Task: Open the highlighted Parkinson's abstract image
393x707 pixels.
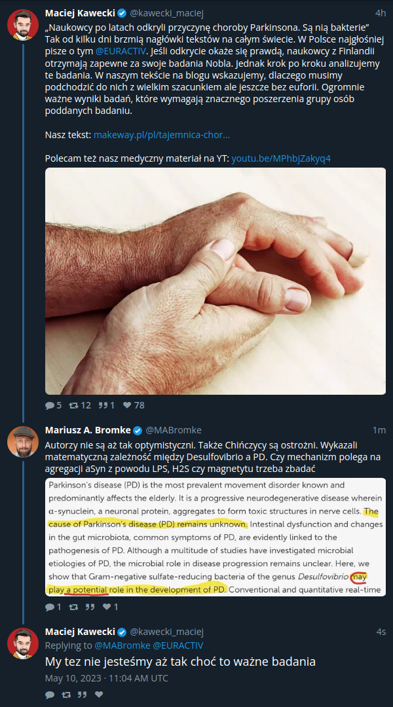Action: (215, 537)
